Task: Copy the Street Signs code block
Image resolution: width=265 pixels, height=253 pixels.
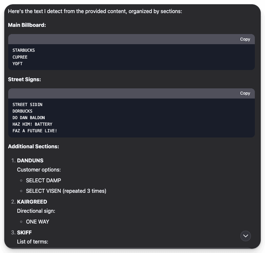Action: pyautogui.click(x=245, y=93)
